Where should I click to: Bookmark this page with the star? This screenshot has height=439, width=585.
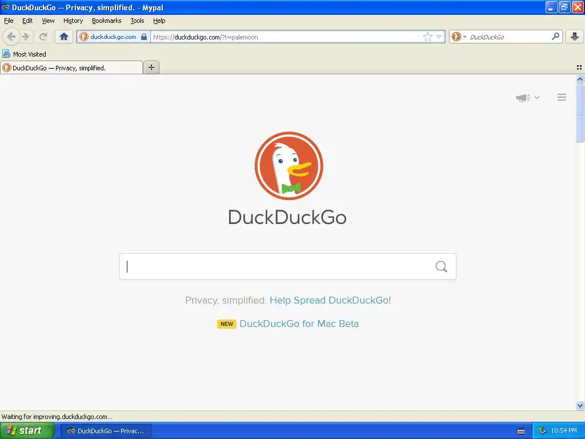(x=427, y=37)
